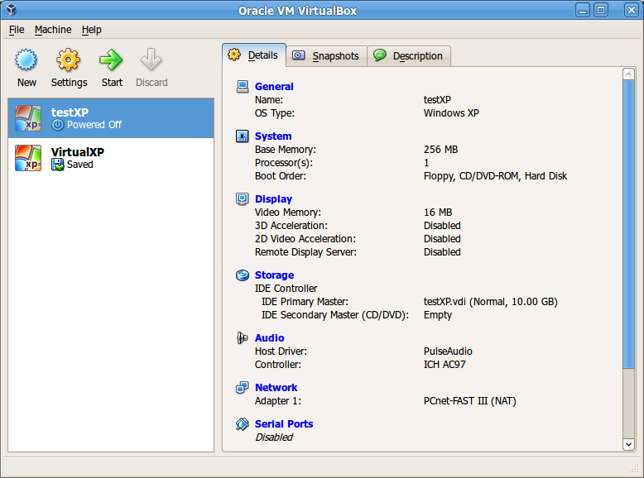Switch to the Snapshots tab

click(x=326, y=55)
